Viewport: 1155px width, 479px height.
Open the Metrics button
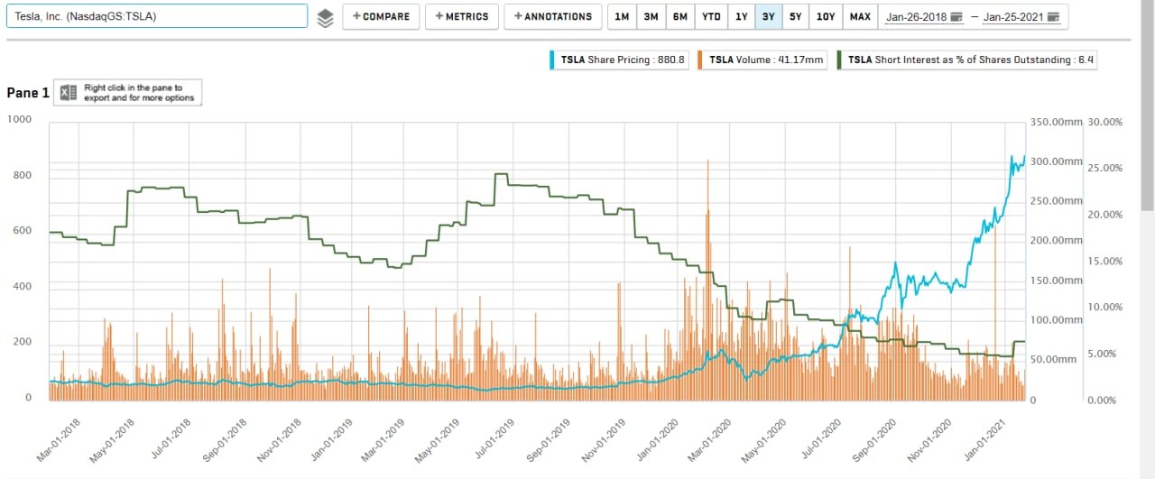[462, 16]
